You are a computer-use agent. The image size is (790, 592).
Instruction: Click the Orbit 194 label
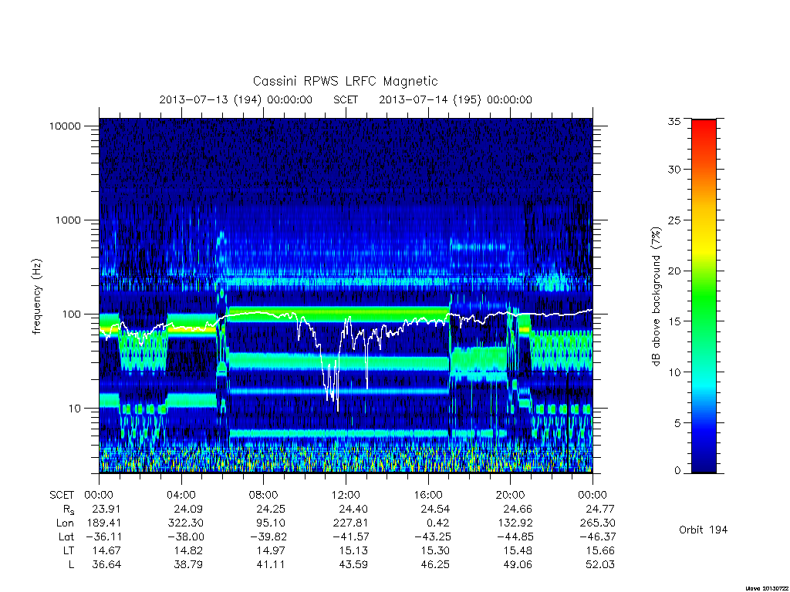704,530
